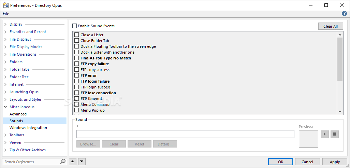Stop the sound preview
350x168 pixels.
pyautogui.click(x=334, y=134)
